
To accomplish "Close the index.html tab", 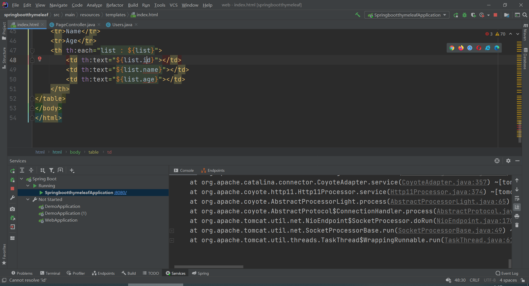I will point(42,24).
